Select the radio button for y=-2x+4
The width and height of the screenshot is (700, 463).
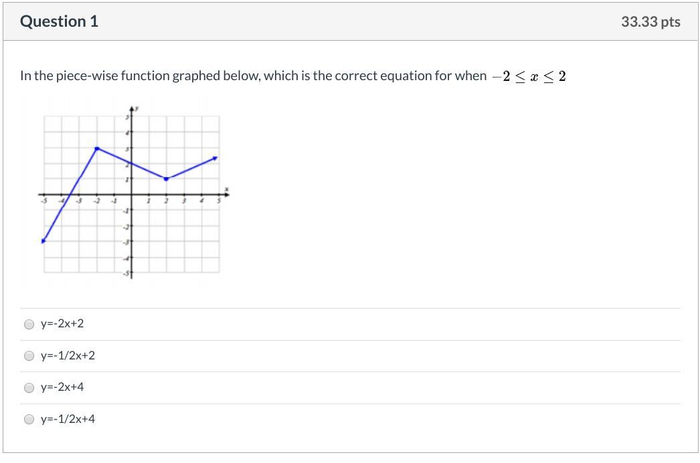click(x=29, y=388)
